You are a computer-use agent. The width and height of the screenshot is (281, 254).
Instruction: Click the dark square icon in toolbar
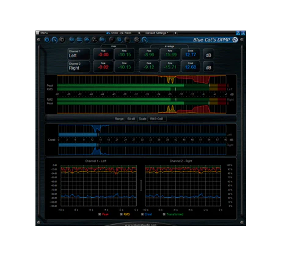point(127,40)
